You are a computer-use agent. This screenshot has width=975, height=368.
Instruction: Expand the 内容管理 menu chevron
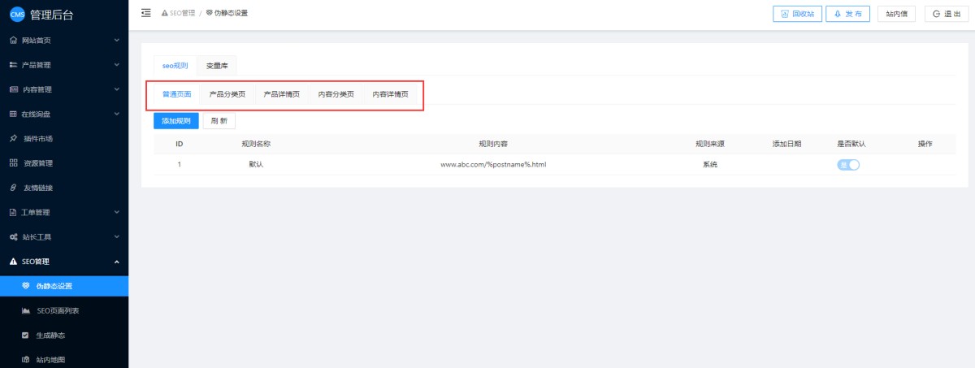pos(116,89)
